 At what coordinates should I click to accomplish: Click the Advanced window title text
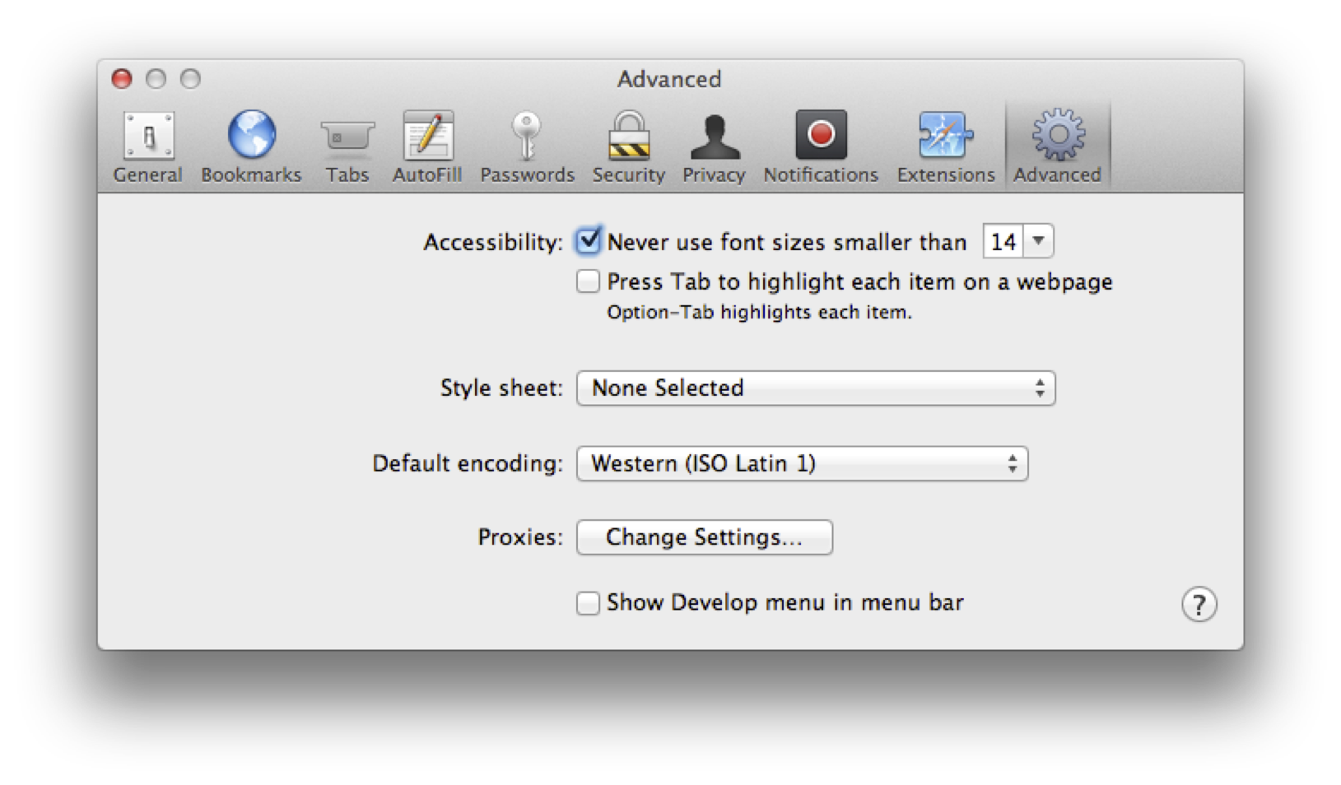(x=669, y=79)
